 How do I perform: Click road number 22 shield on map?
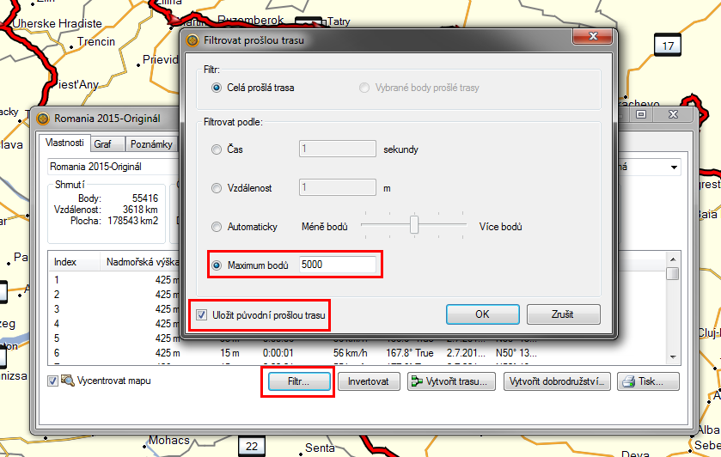pyautogui.click(x=251, y=446)
